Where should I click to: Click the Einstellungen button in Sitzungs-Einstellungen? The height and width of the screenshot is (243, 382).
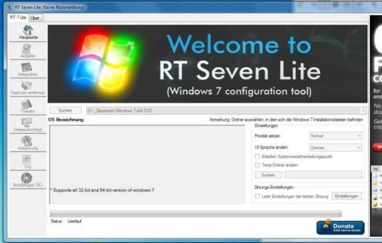[x=346, y=196]
